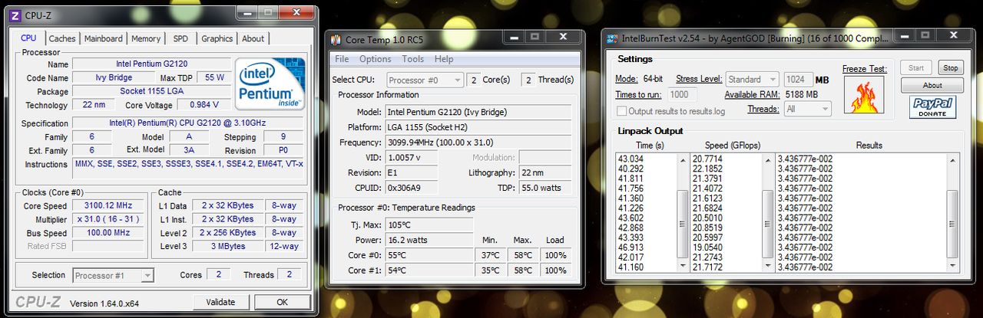
Task: Open the Tools menu in Core Temp
Action: 412,59
